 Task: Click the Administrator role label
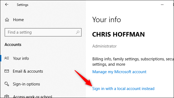(x=104, y=46)
